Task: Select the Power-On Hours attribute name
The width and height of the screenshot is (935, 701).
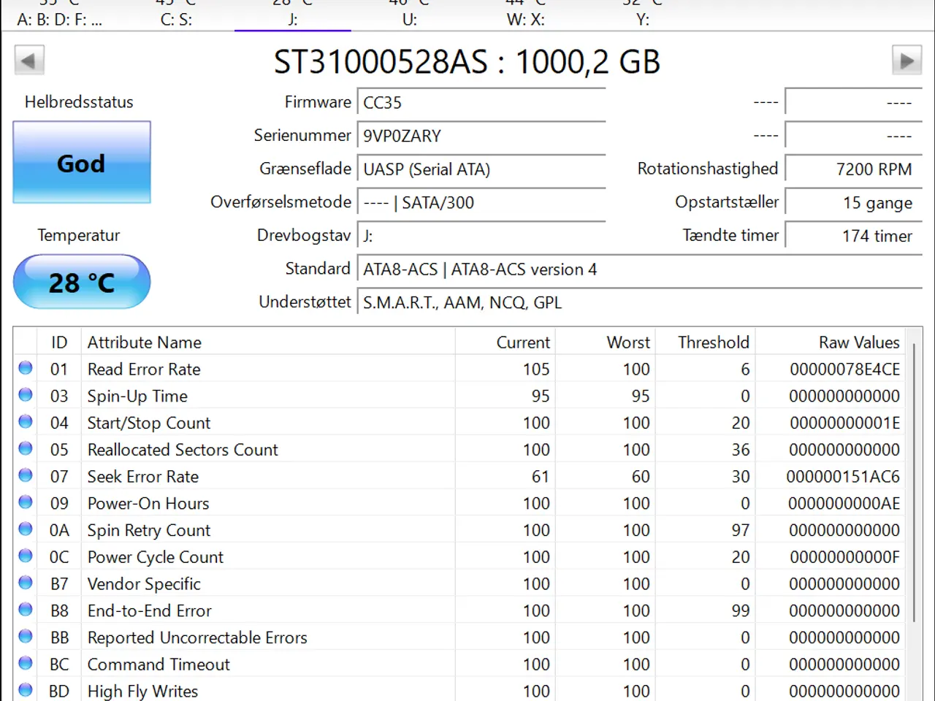Action: point(148,504)
